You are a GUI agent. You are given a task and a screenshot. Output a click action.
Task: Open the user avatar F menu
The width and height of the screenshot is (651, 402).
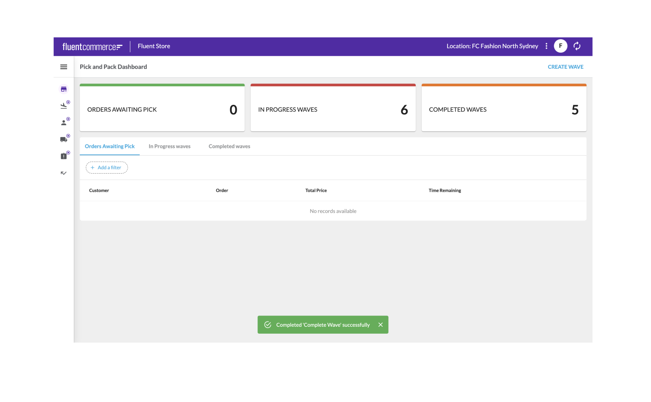tap(560, 46)
